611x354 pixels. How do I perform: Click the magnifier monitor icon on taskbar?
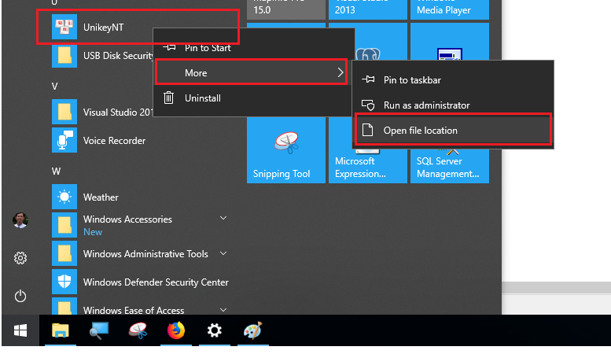[99, 330]
